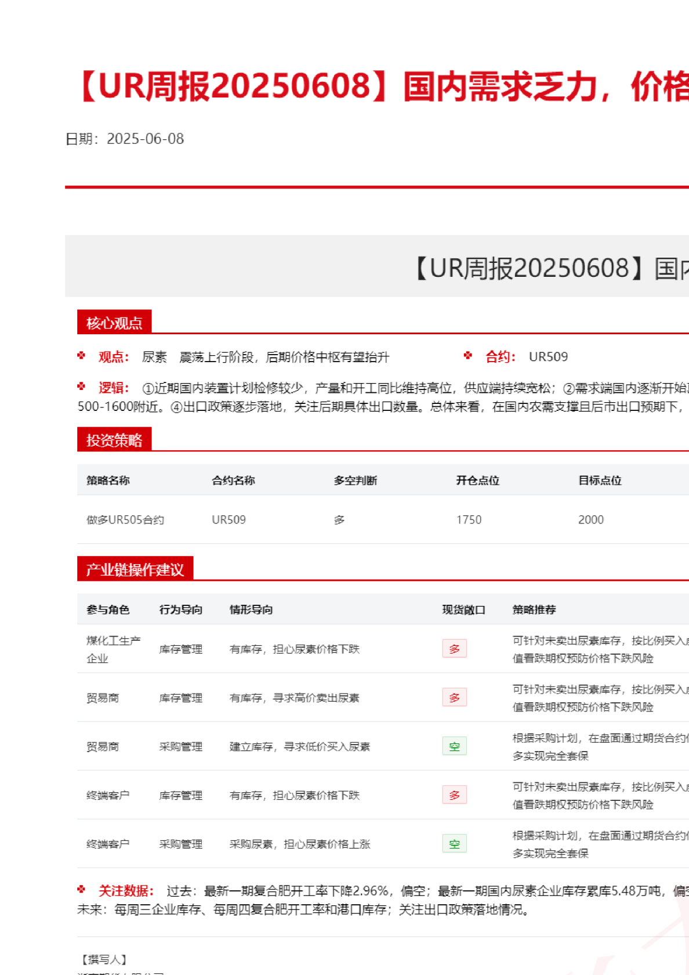Select the 多 badge for 终端客户 库存管理

454,795
